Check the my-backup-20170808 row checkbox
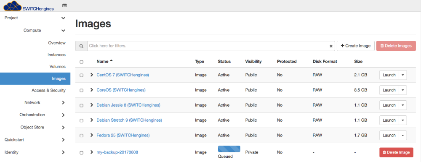 81,153
